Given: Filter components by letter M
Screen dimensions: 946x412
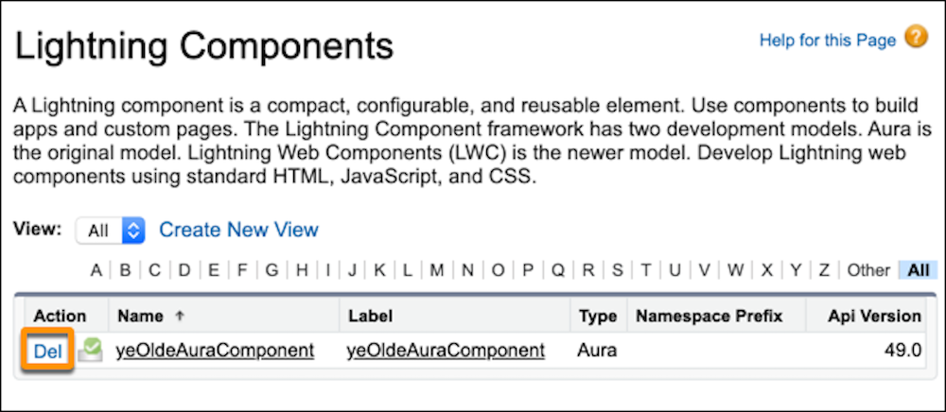Looking at the screenshot, I should (x=436, y=270).
